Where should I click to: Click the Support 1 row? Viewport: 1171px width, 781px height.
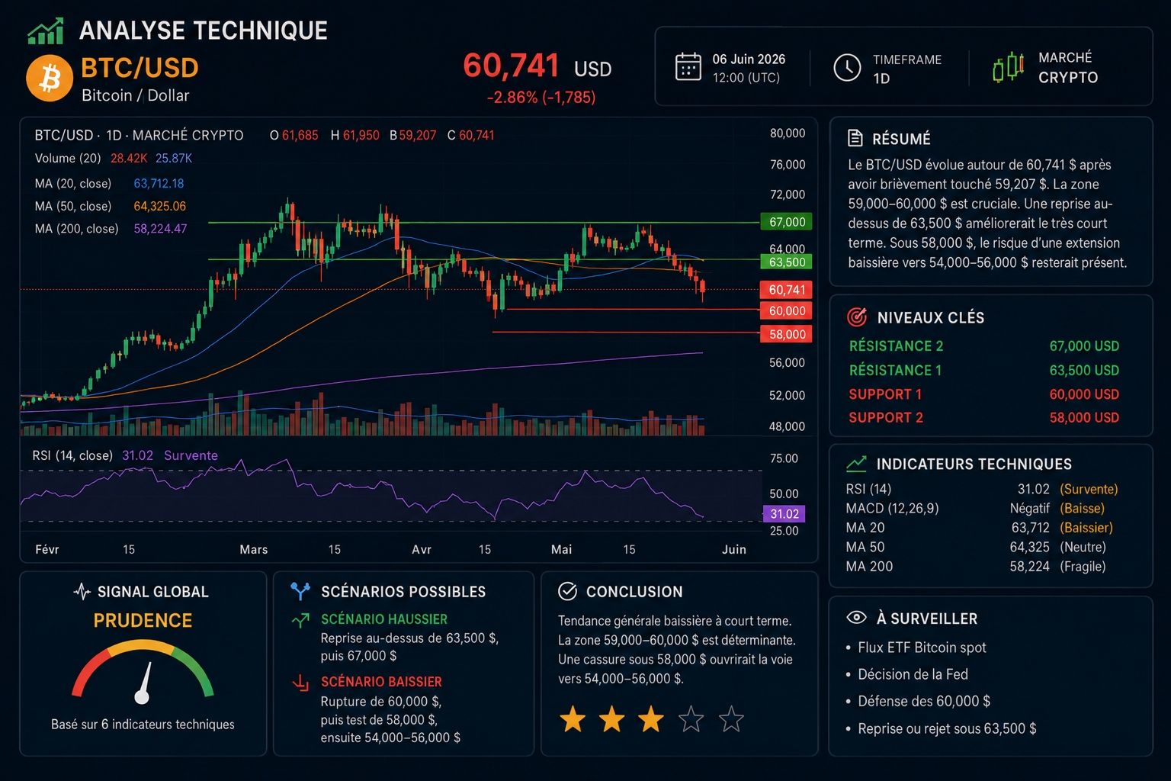[983, 394]
